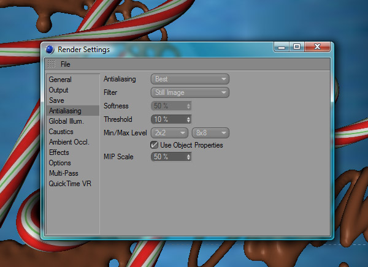Click the Threshold stepper arrows
Image resolution: width=368 pixels, height=267 pixels.
click(x=189, y=119)
